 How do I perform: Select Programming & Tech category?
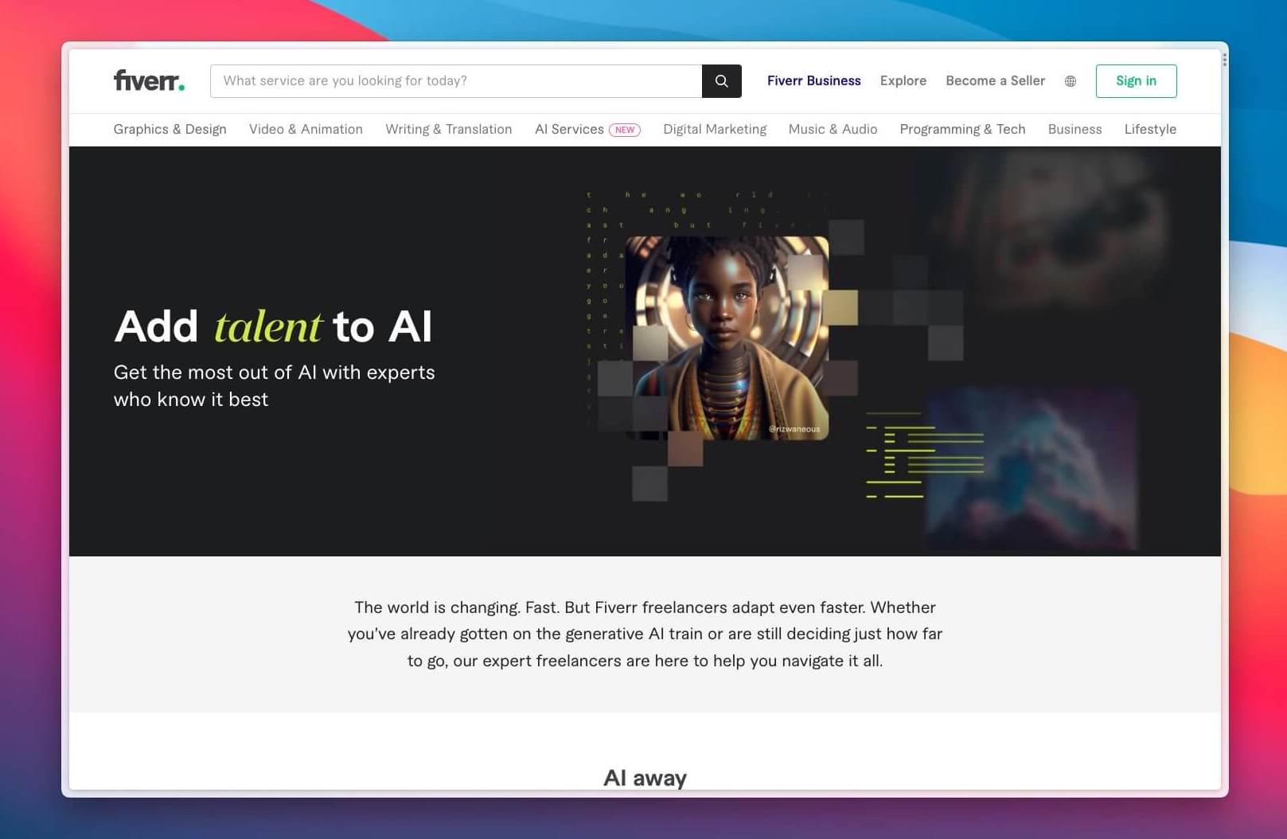pos(962,129)
